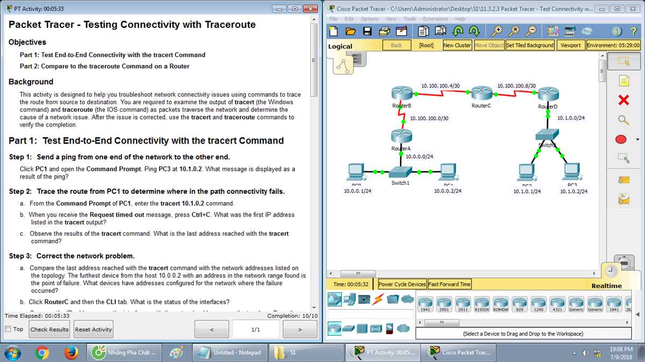Click the Add Simple PDU envelope
The image size is (645, 362).
(x=623, y=180)
